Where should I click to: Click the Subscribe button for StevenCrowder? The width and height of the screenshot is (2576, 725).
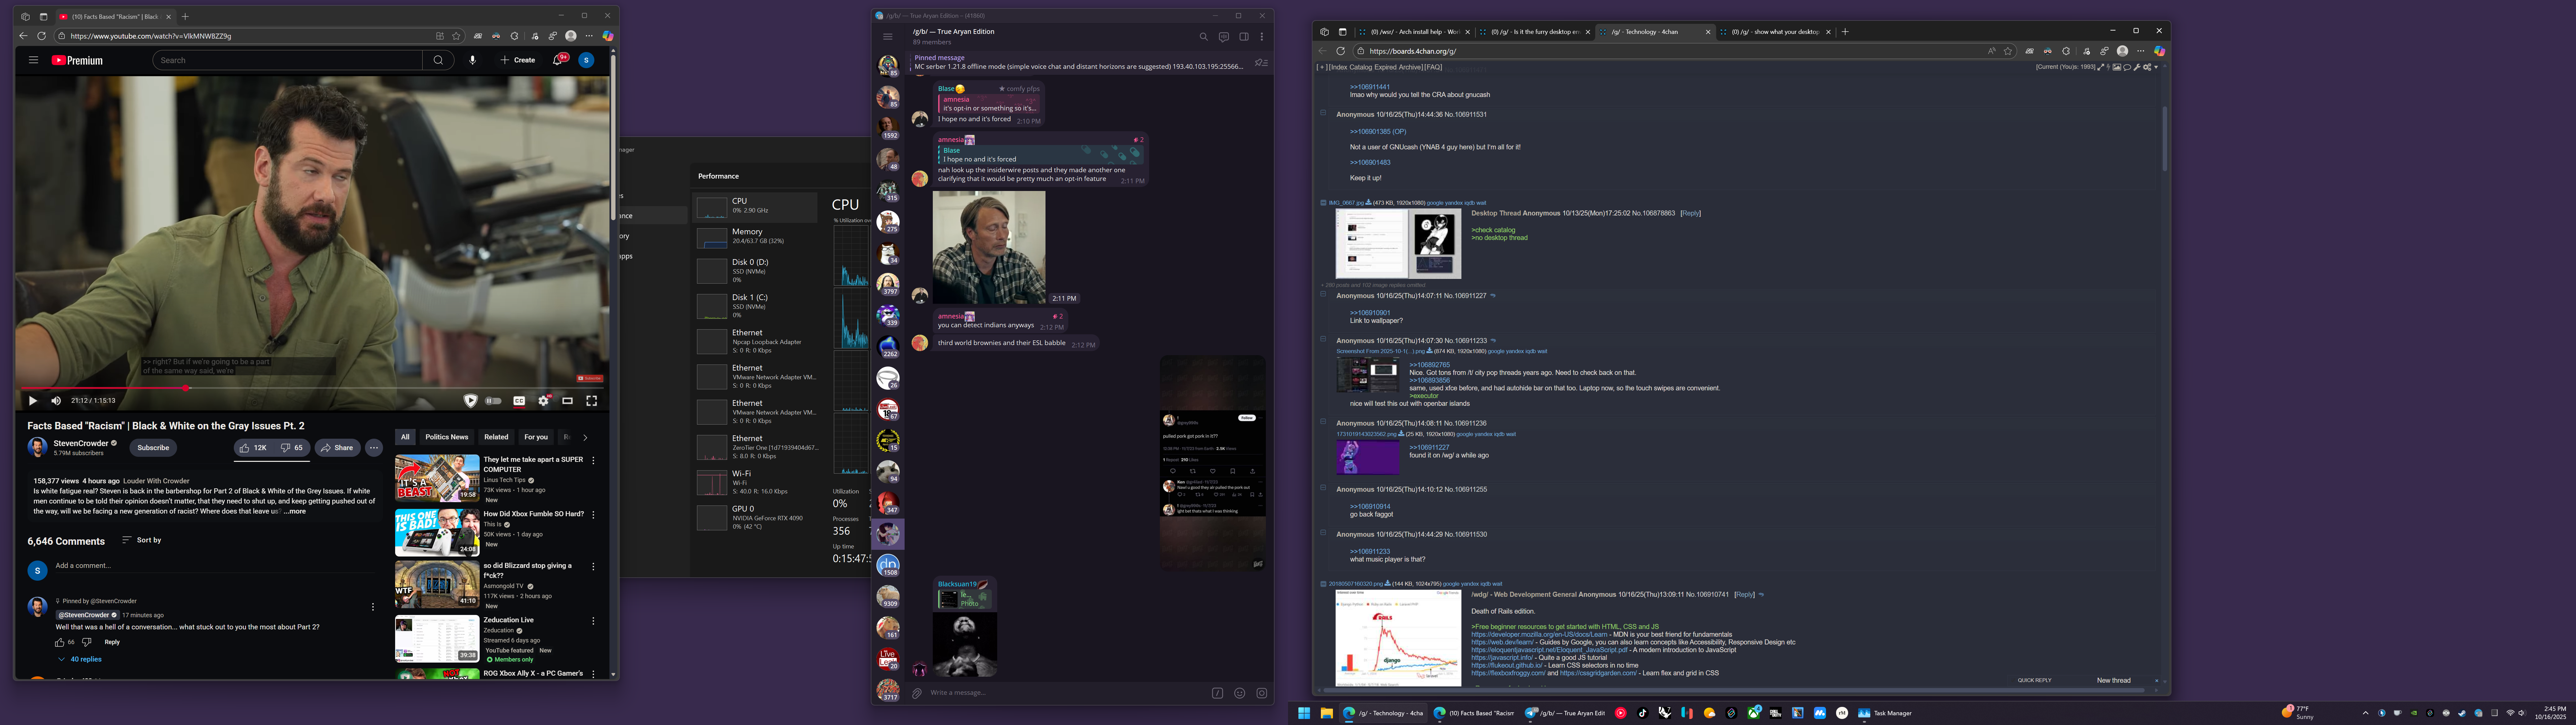click(x=153, y=448)
